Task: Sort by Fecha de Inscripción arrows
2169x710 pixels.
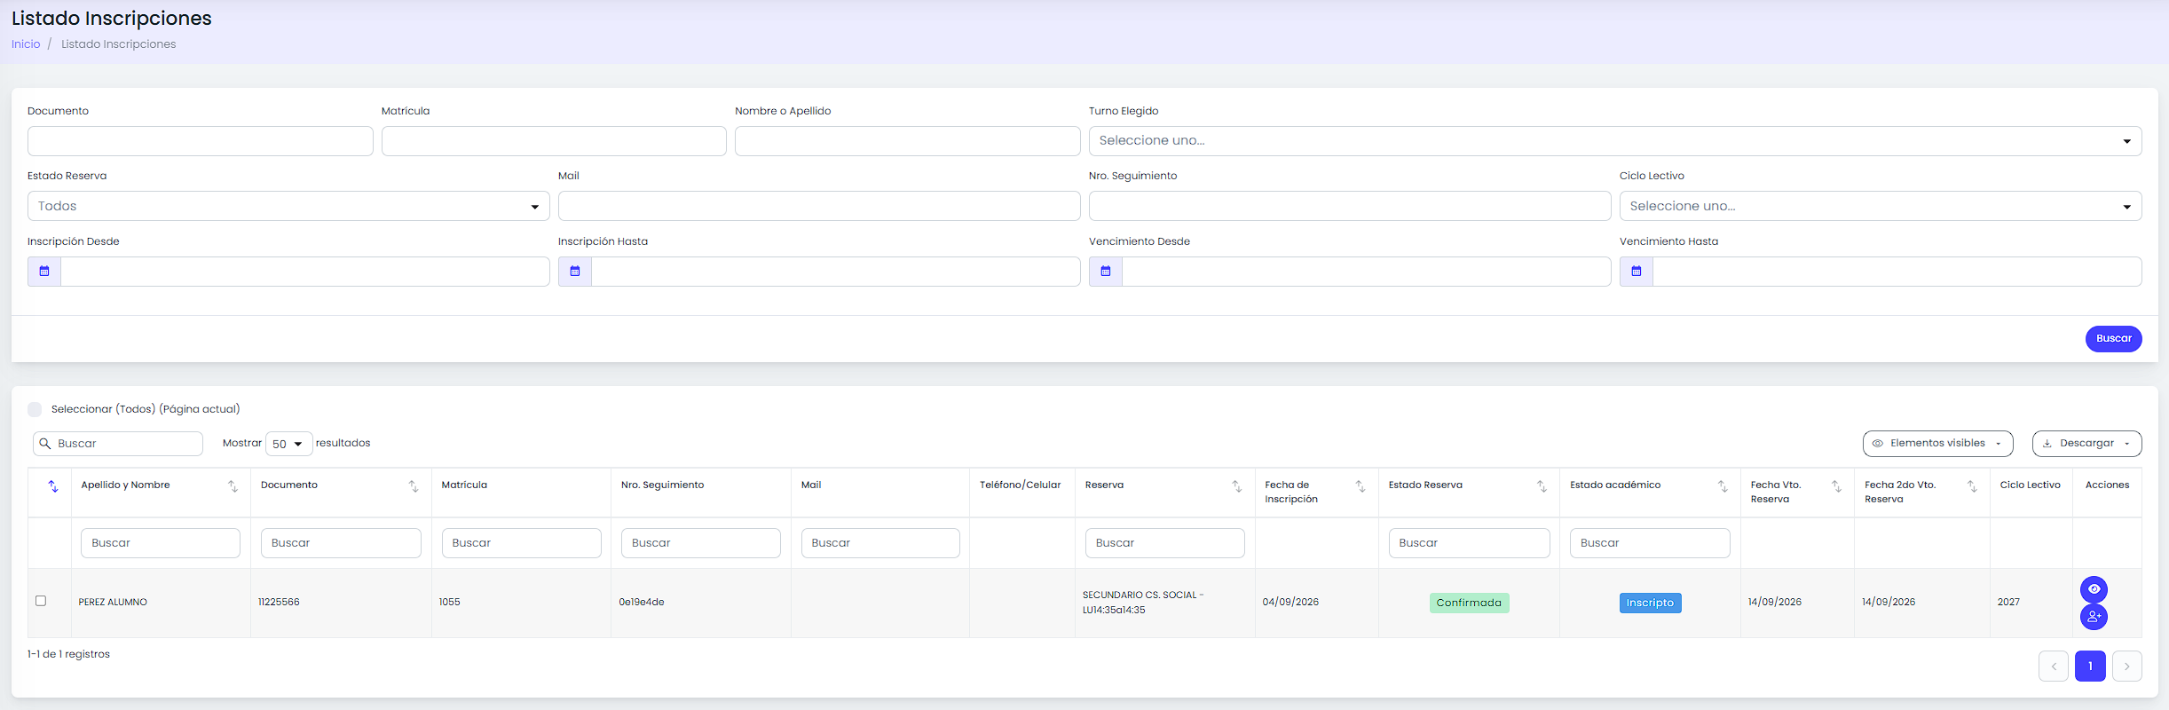Action: tap(1360, 486)
